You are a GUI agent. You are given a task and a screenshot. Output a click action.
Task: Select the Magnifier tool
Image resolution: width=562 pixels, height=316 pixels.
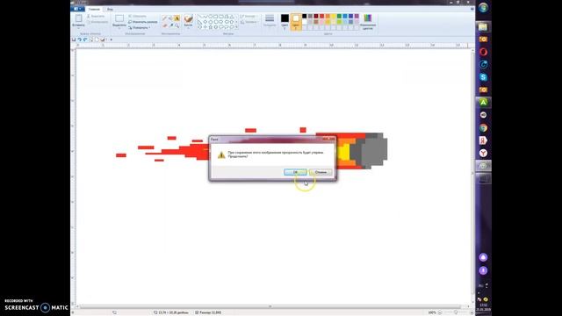[177, 25]
